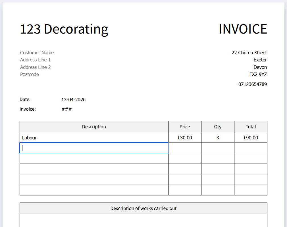287x227 pixels.
Task: Select the Price cell in second row
Action: [x=185, y=148]
